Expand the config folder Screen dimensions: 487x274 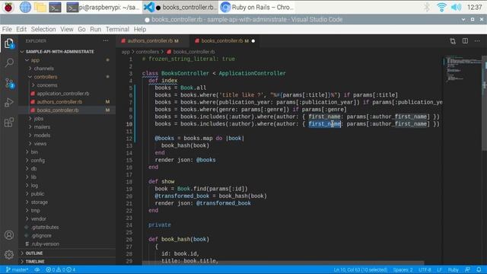38,161
